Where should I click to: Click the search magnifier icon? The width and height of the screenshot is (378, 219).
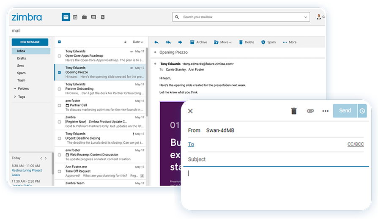click(177, 17)
